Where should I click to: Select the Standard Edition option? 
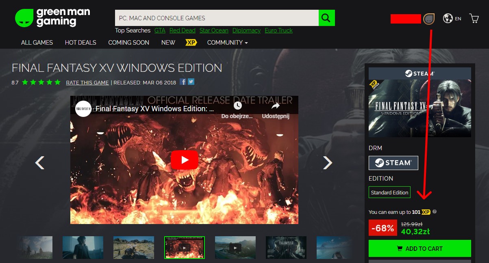(389, 192)
